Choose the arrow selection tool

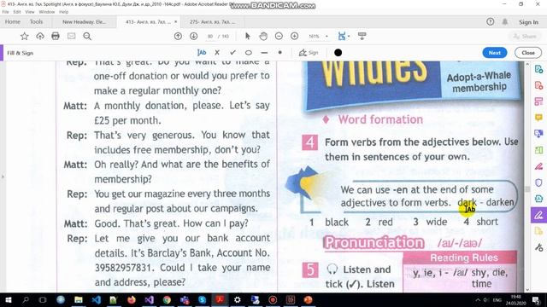point(248,36)
